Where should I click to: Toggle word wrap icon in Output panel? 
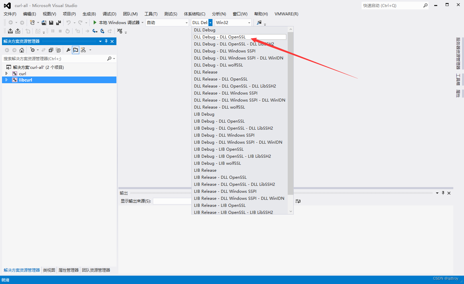pyautogui.click(x=298, y=201)
